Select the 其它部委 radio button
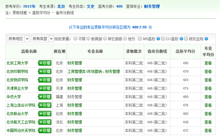This screenshot has width=220, height=138. [x=105, y=38]
